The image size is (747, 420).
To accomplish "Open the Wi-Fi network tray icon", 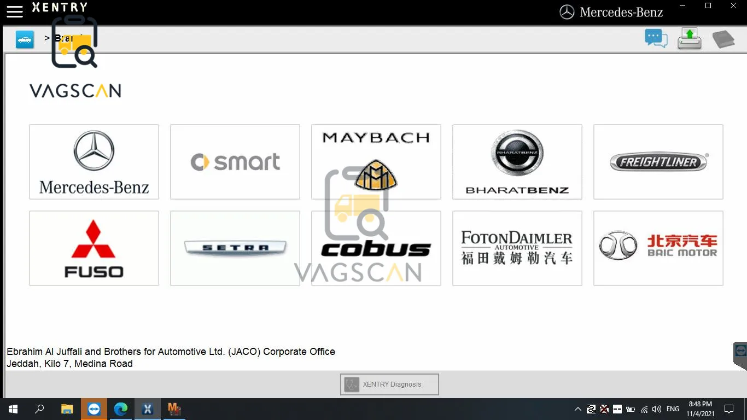I will coord(644,409).
